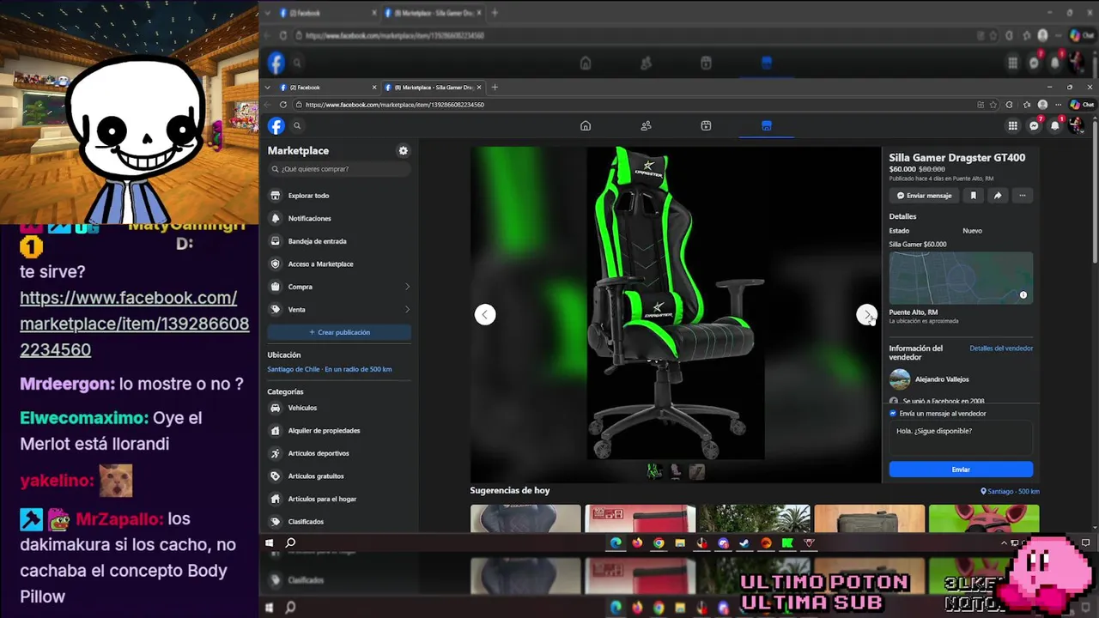The height and width of the screenshot is (618, 1099).
Task: Open Detalles del vendedor link
Action: [x=1001, y=348]
